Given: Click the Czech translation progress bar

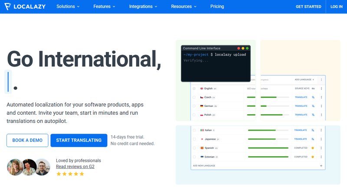Looking at the screenshot, I should pos(268,97).
